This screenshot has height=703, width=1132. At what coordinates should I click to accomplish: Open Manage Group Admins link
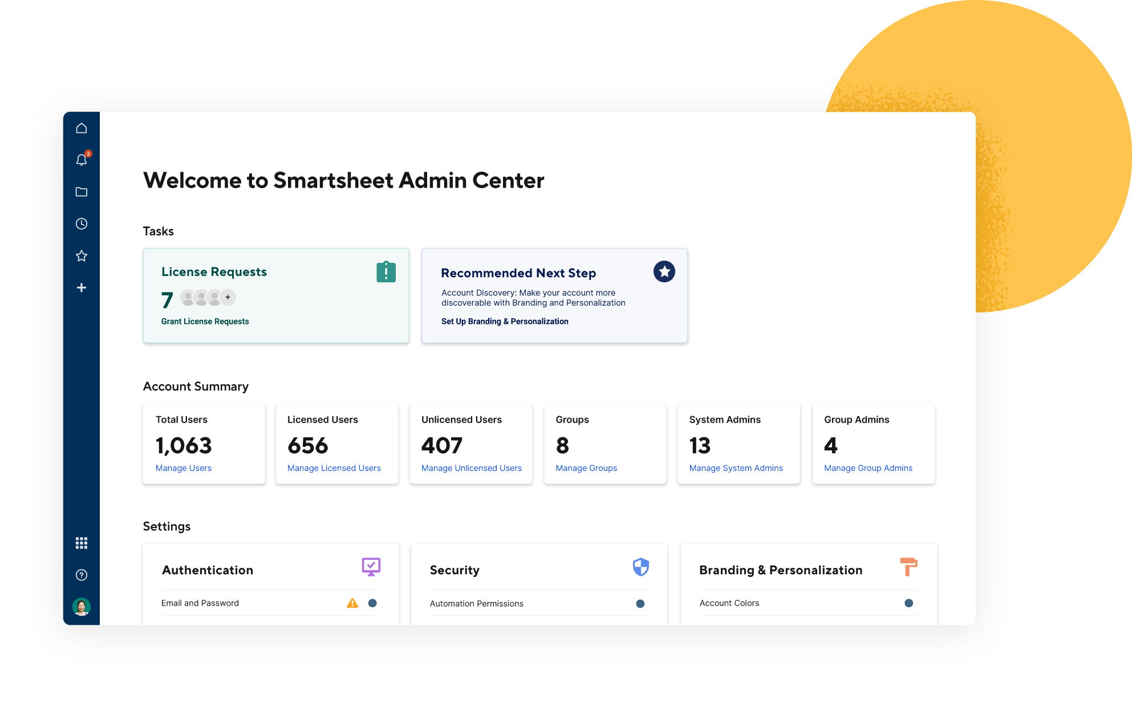click(x=868, y=468)
